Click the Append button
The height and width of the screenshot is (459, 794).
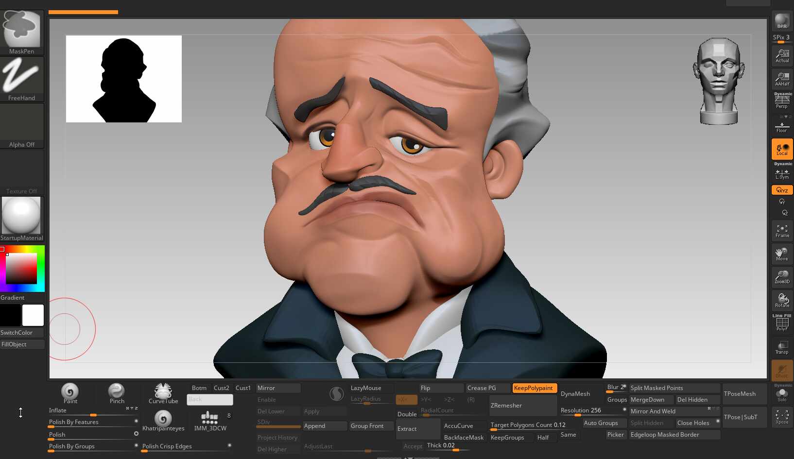(325, 426)
